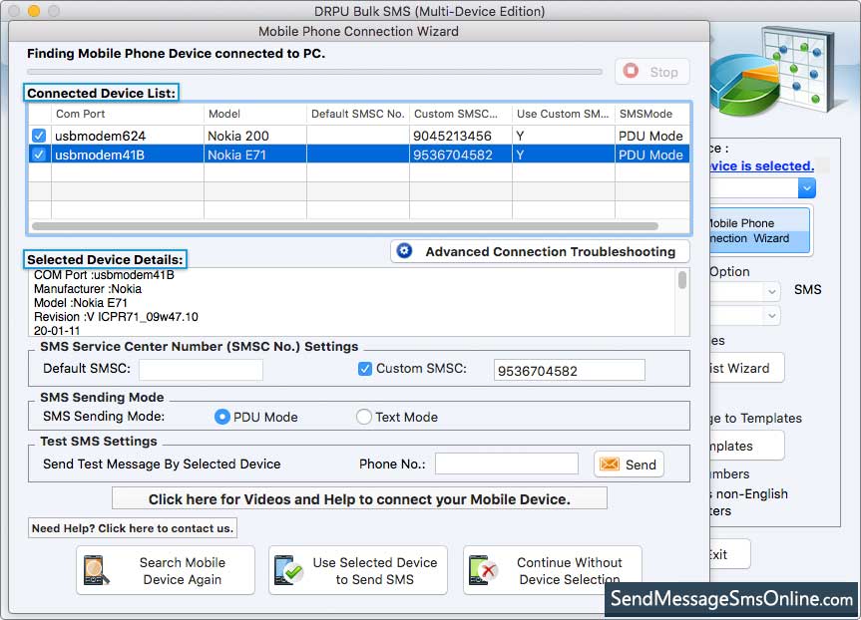This screenshot has height=620, width=861.
Task: Toggle the Custom SMSC checkbox
Action: [364, 369]
